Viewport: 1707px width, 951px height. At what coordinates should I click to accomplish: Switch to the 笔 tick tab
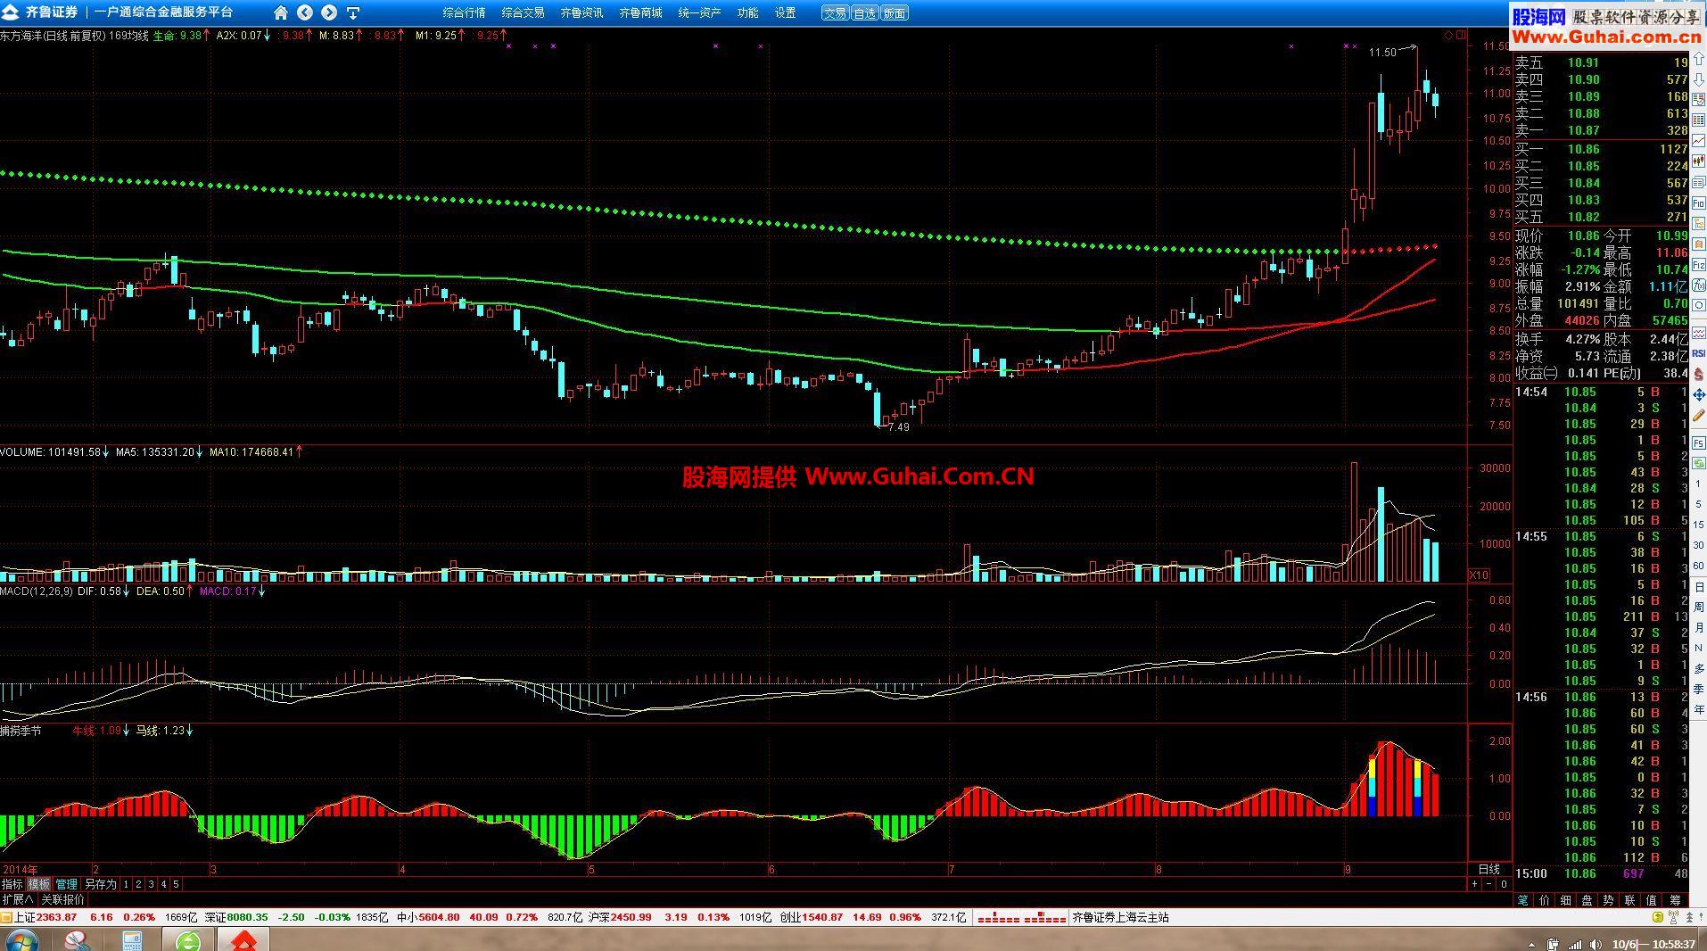click(x=1523, y=900)
